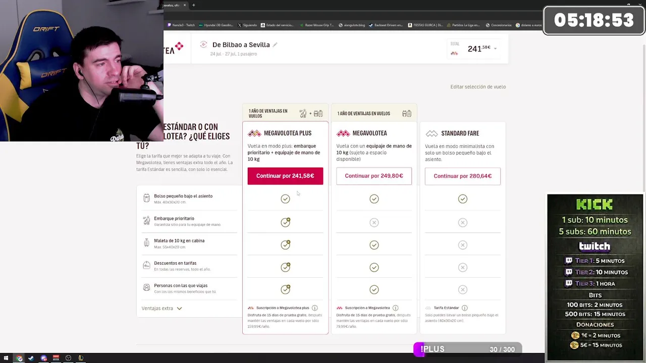
Task: Open the FIESTAS GUIRCA bookmark
Action: click(425, 25)
